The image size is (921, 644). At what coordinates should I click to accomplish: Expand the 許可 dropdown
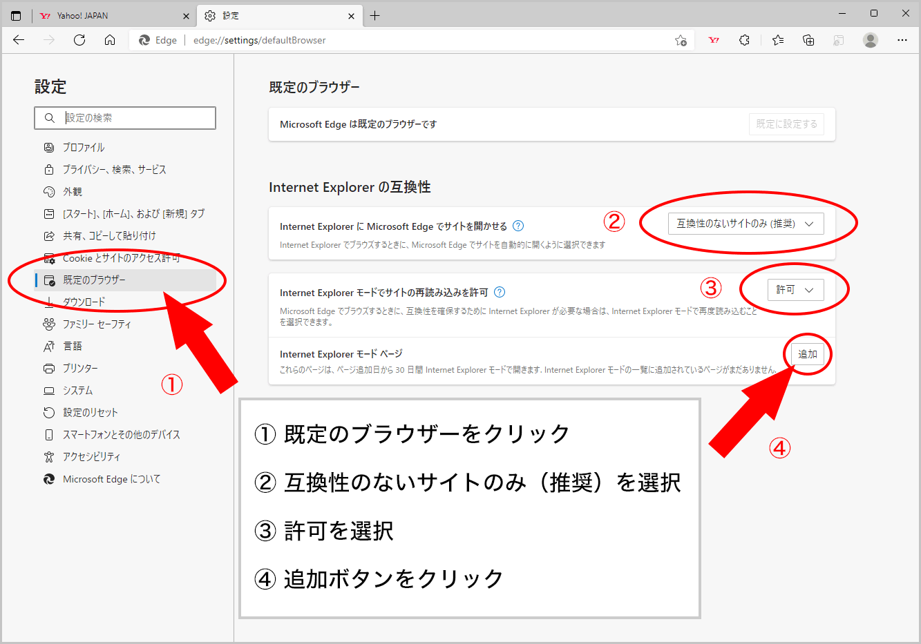pyautogui.click(x=795, y=290)
